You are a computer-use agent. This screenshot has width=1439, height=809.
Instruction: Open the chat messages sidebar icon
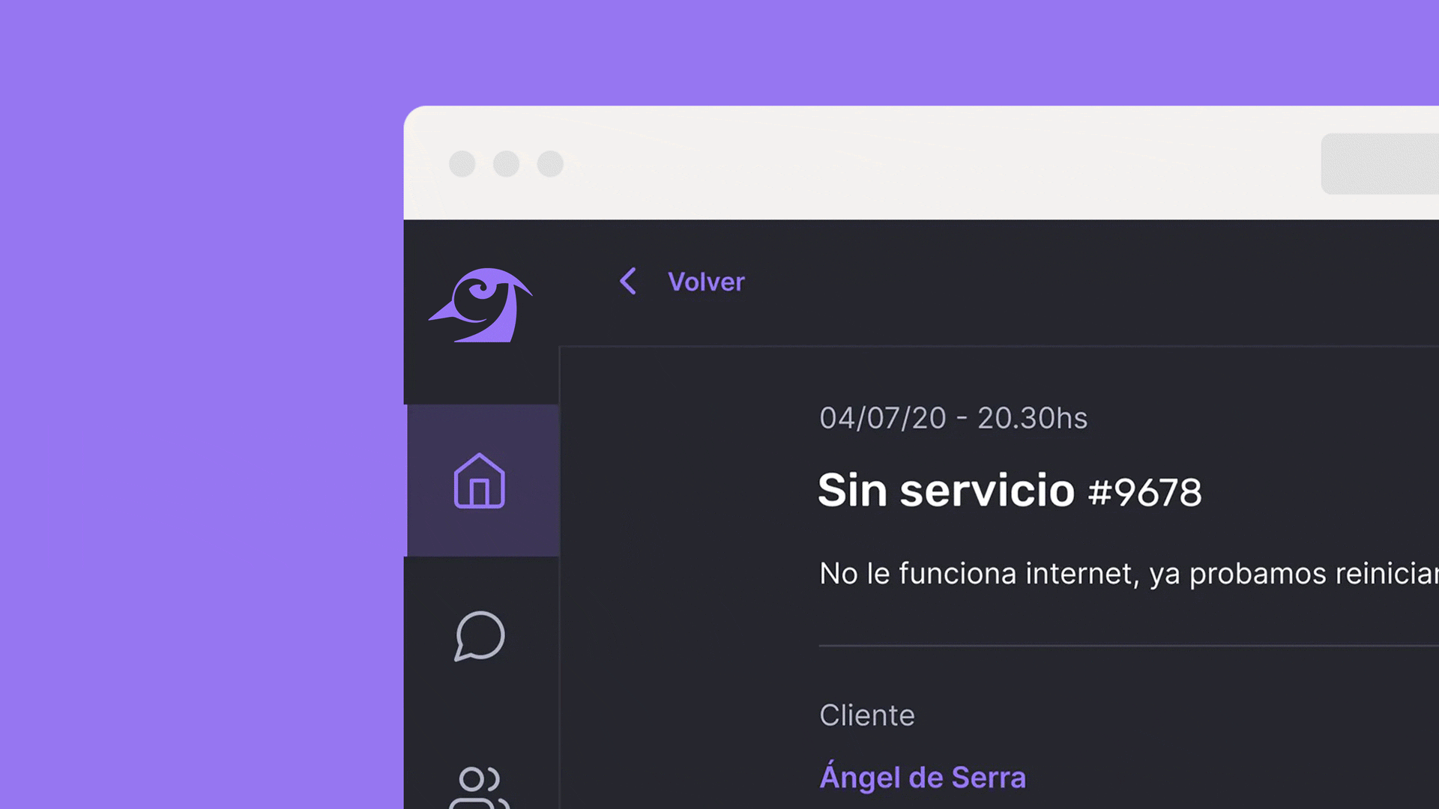[x=480, y=636]
